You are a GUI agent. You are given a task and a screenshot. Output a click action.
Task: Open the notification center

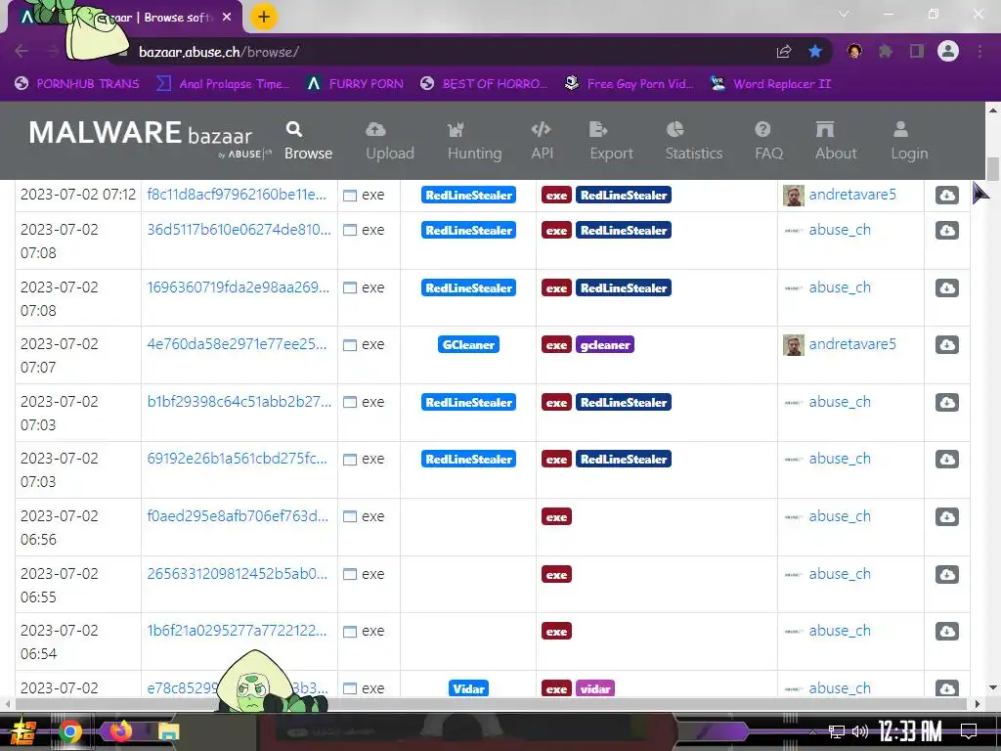click(969, 731)
